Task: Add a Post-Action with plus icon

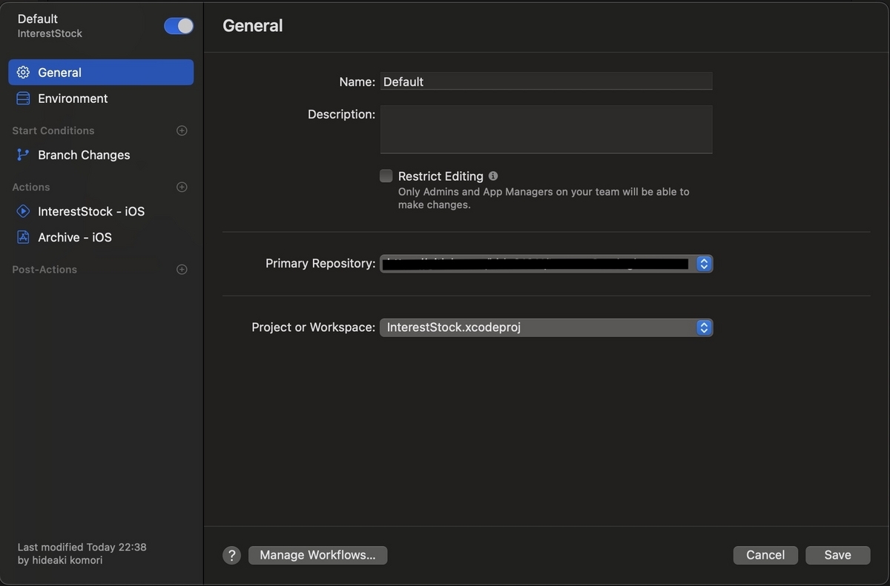Action: (182, 270)
